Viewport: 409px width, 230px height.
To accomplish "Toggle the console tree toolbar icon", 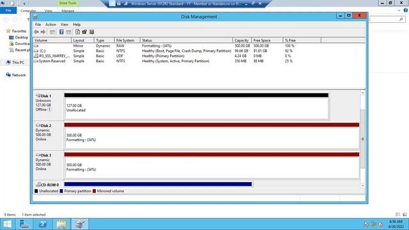I will click(x=52, y=32).
